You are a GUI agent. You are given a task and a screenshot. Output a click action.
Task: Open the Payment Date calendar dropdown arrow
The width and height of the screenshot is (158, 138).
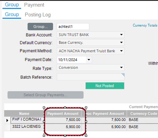tap(89, 60)
